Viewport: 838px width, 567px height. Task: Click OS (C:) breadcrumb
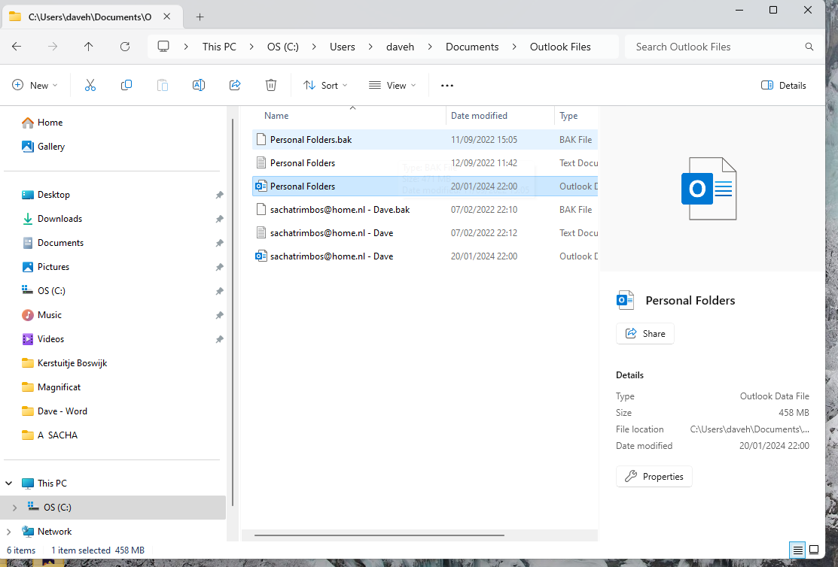[282, 47]
